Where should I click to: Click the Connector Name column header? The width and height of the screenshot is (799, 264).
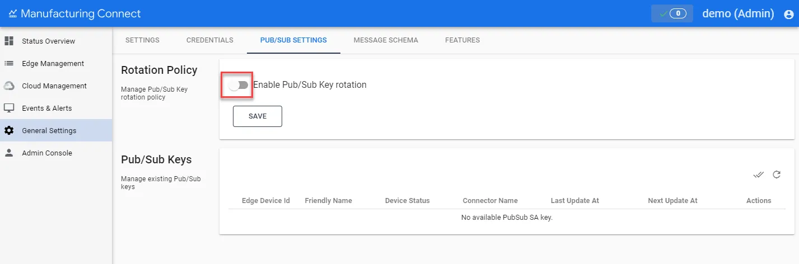[490, 201]
